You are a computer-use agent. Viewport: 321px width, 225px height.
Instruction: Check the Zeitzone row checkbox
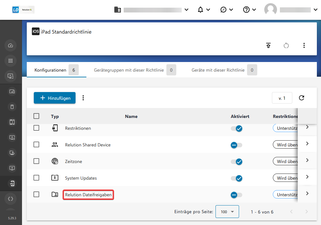(36, 161)
